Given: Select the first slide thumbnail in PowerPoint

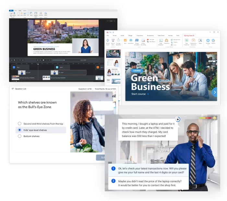Looking at the screenshot, I should (x=113, y=53).
